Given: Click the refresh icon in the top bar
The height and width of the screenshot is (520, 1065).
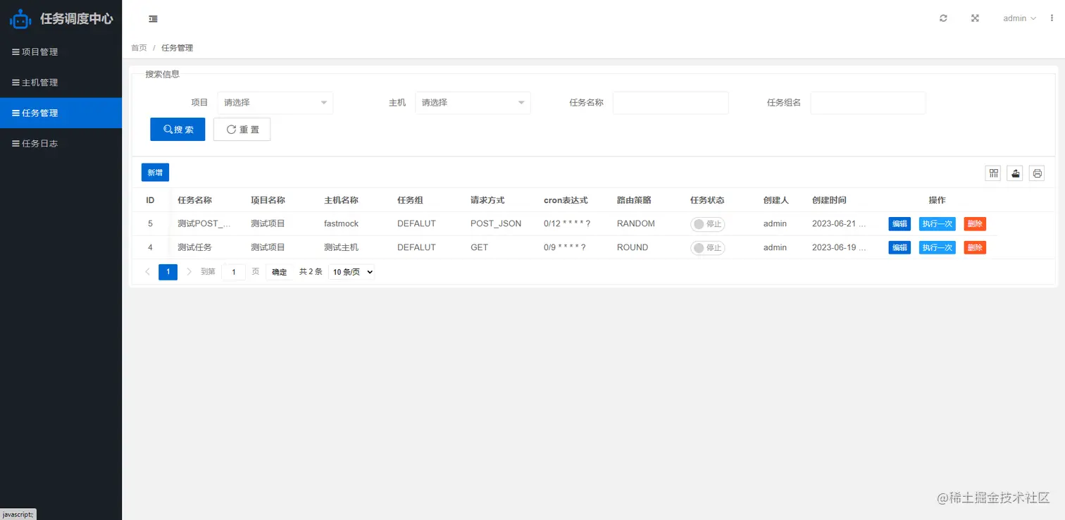Looking at the screenshot, I should pos(943,18).
